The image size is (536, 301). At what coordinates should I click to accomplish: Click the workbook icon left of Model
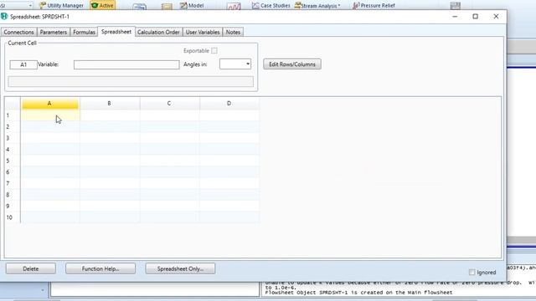pos(167,6)
